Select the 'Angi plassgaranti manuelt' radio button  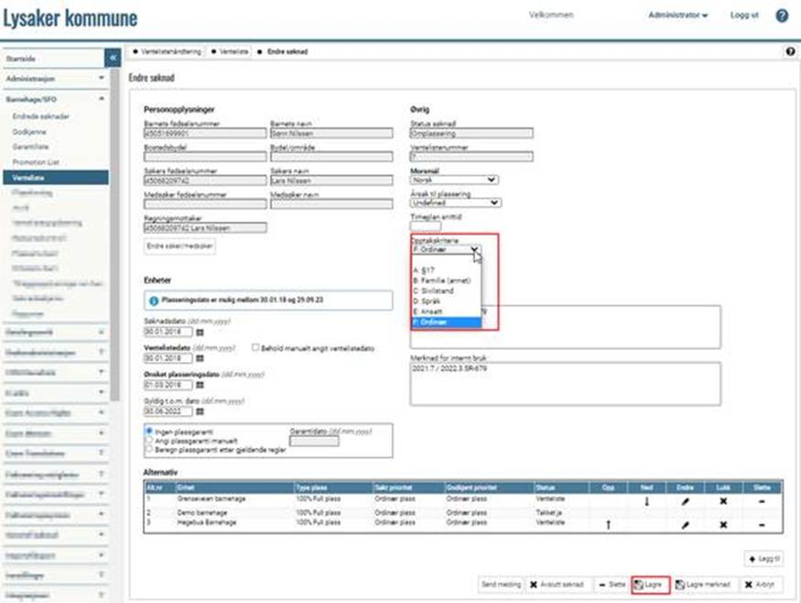pyautogui.click(x=149, y=440)
